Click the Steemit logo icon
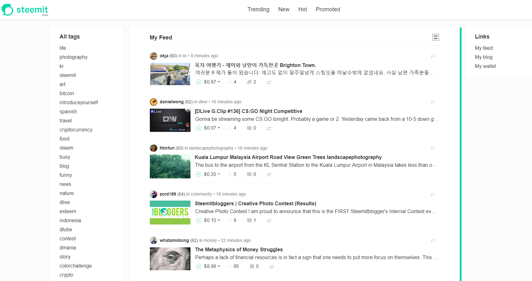The width and height of the screenshot is (532, 281). tap(8, 10)
